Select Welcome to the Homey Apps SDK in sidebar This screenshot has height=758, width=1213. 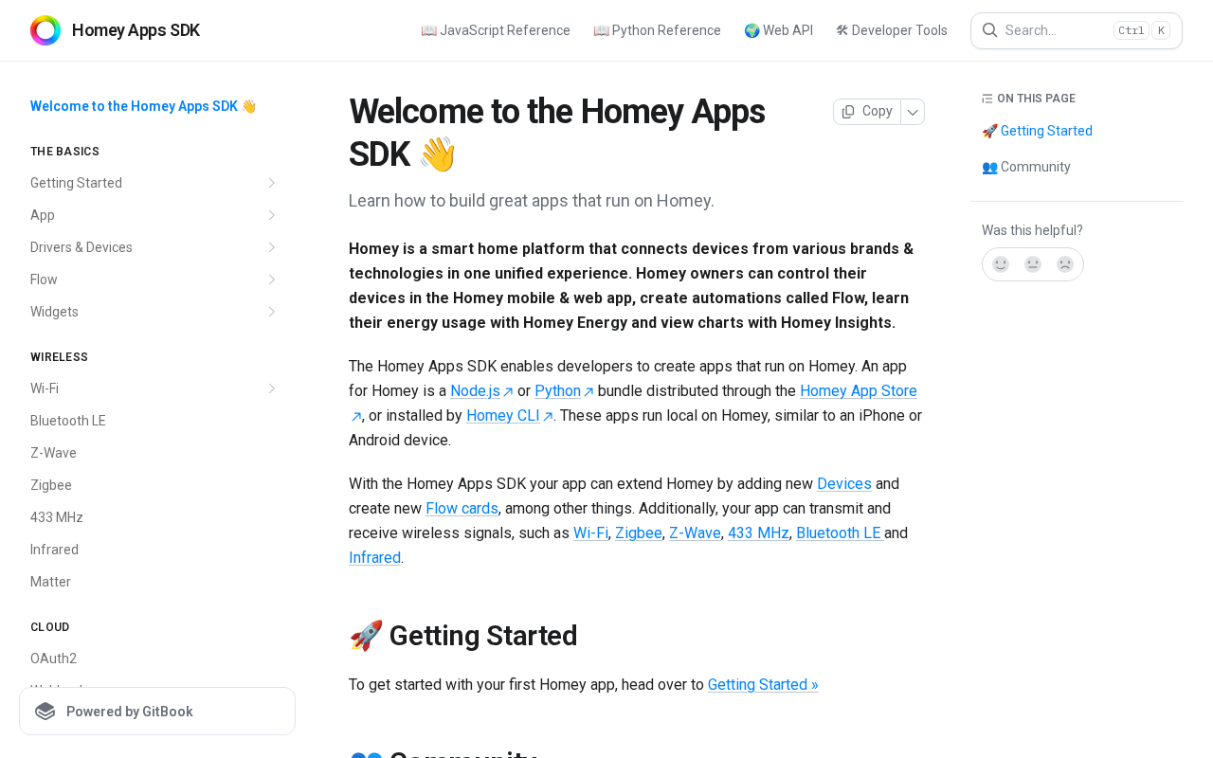(x=143, y=106)
